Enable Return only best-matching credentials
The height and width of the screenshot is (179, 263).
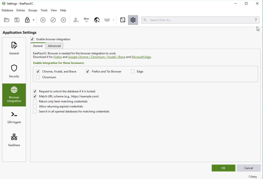[35, 101]
